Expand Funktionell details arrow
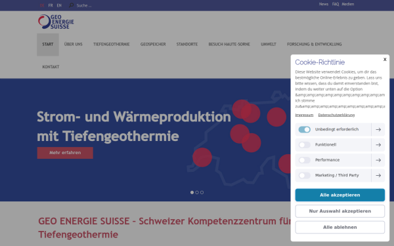Viewport: 394px width, 246px height. [x=378, y=145]
